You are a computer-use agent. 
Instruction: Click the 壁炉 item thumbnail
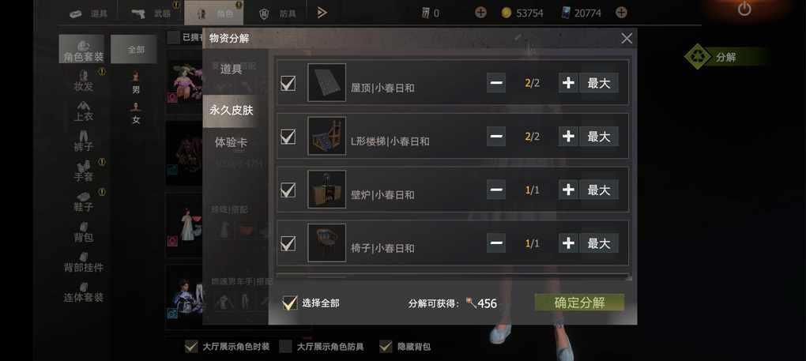[327, 190]
